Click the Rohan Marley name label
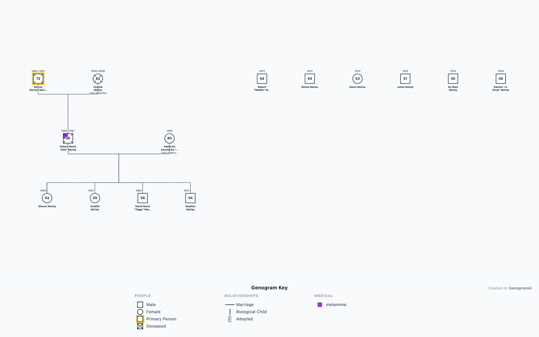 [310, 87]
